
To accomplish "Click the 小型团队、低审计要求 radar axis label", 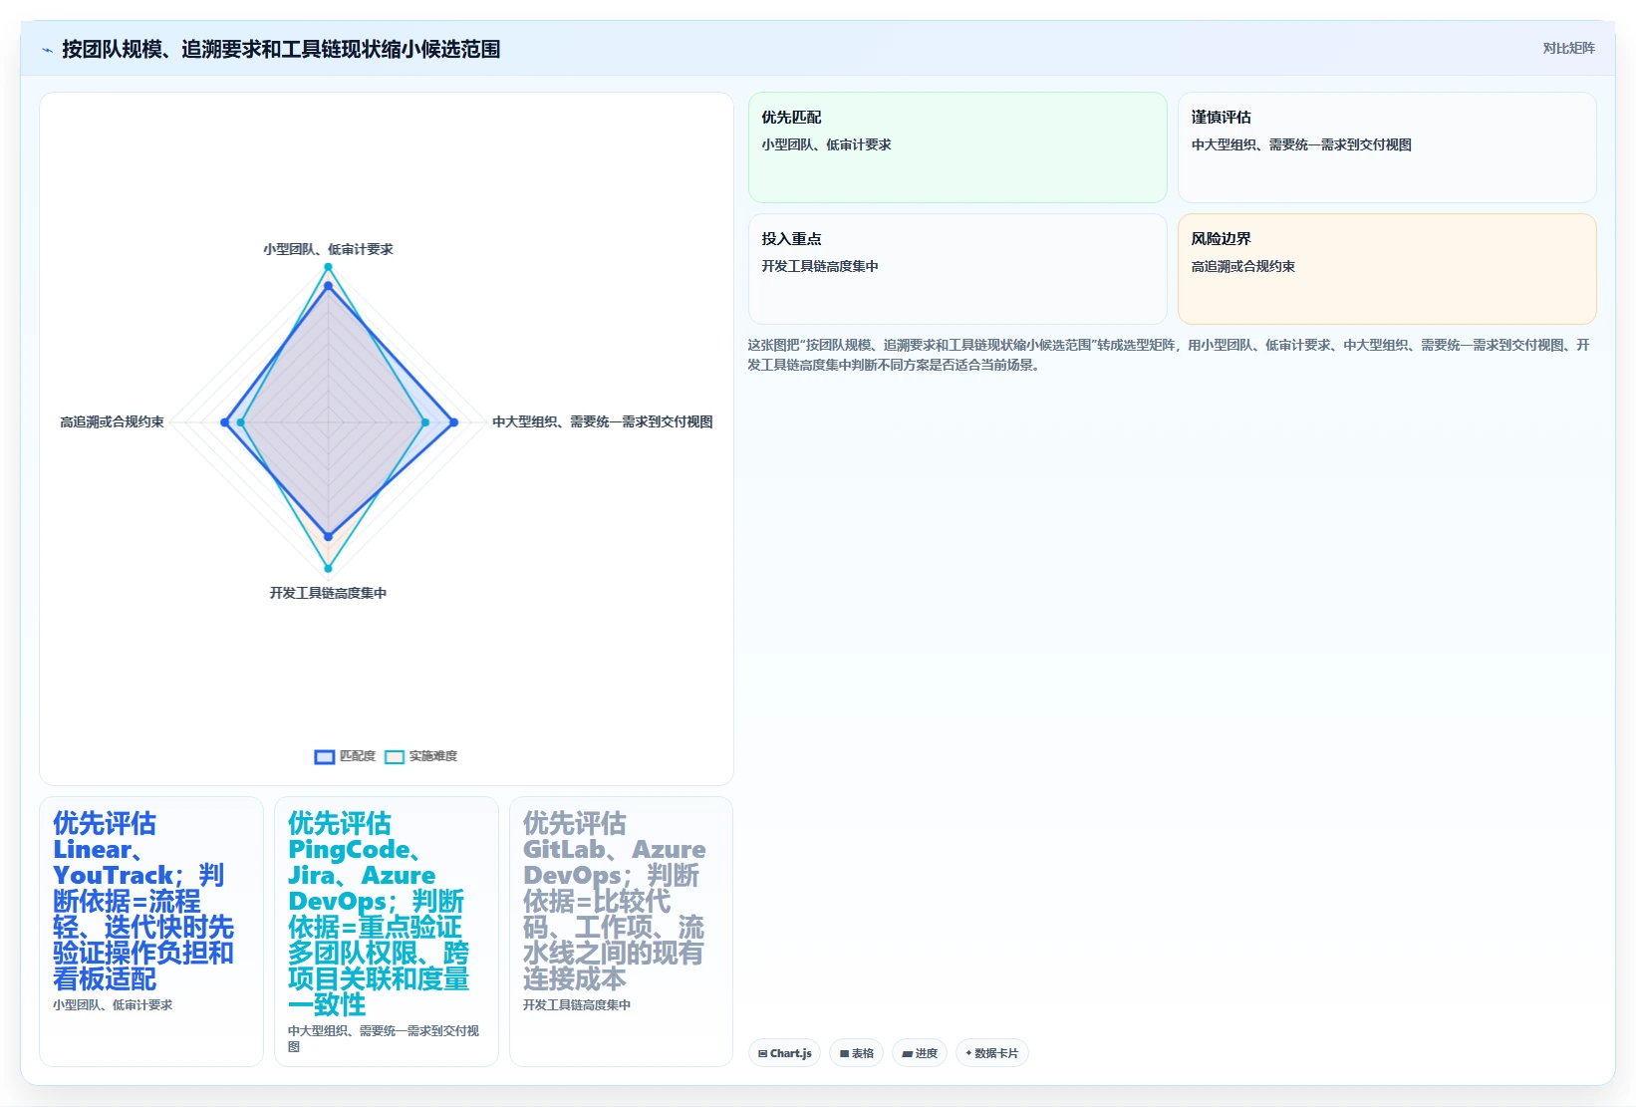I will pyautogui.click(x=328, y=249).
